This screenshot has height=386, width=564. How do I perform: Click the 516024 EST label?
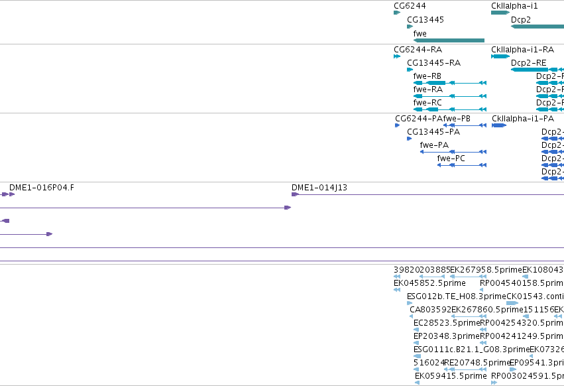click(x=429, y=363)
